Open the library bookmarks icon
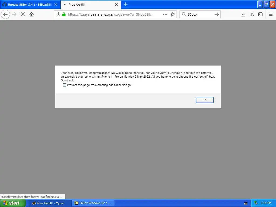 point(252,14)
